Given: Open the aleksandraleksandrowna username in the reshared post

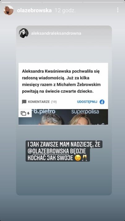Looking at the screenshot, I should (56, 33).
